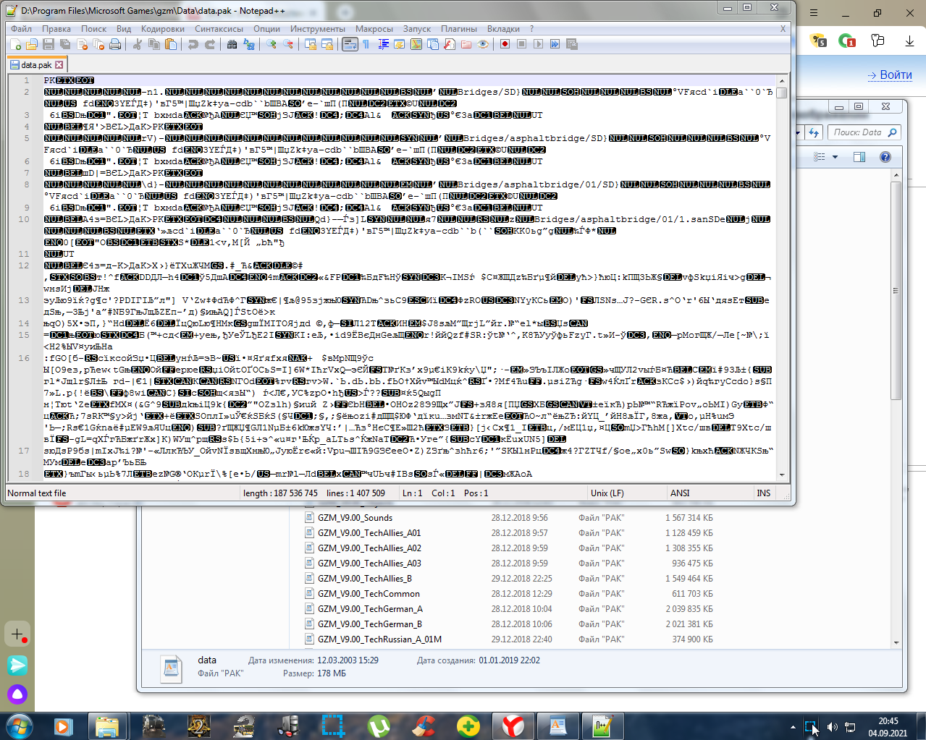Click the browser password manager key icon
The width and height of the screenshot is (926, 740).
(x=877, y=41)
